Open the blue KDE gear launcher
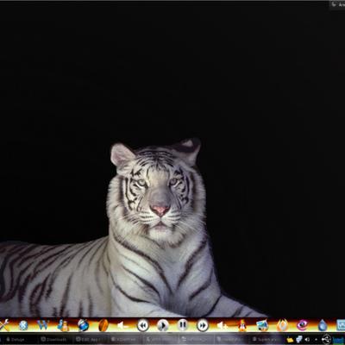This screenshot has width=345, height=345. coord(23,325)
